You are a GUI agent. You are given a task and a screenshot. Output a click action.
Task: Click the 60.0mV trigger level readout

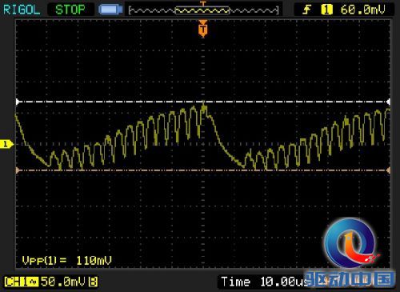pos(362,10)
